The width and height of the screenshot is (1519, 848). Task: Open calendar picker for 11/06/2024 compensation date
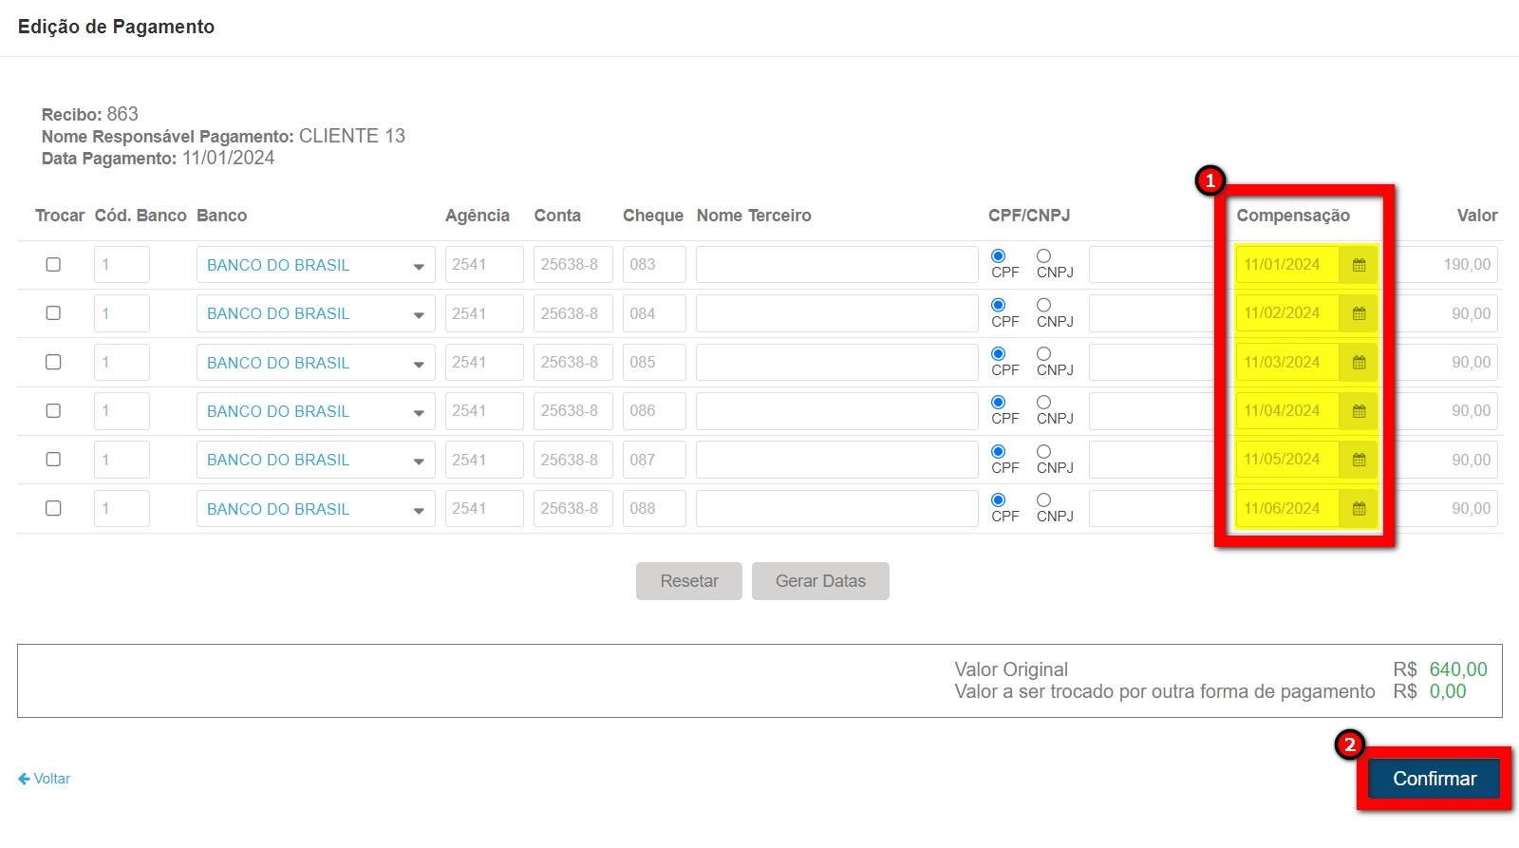pyautogui.click(x=1359, y=509)
